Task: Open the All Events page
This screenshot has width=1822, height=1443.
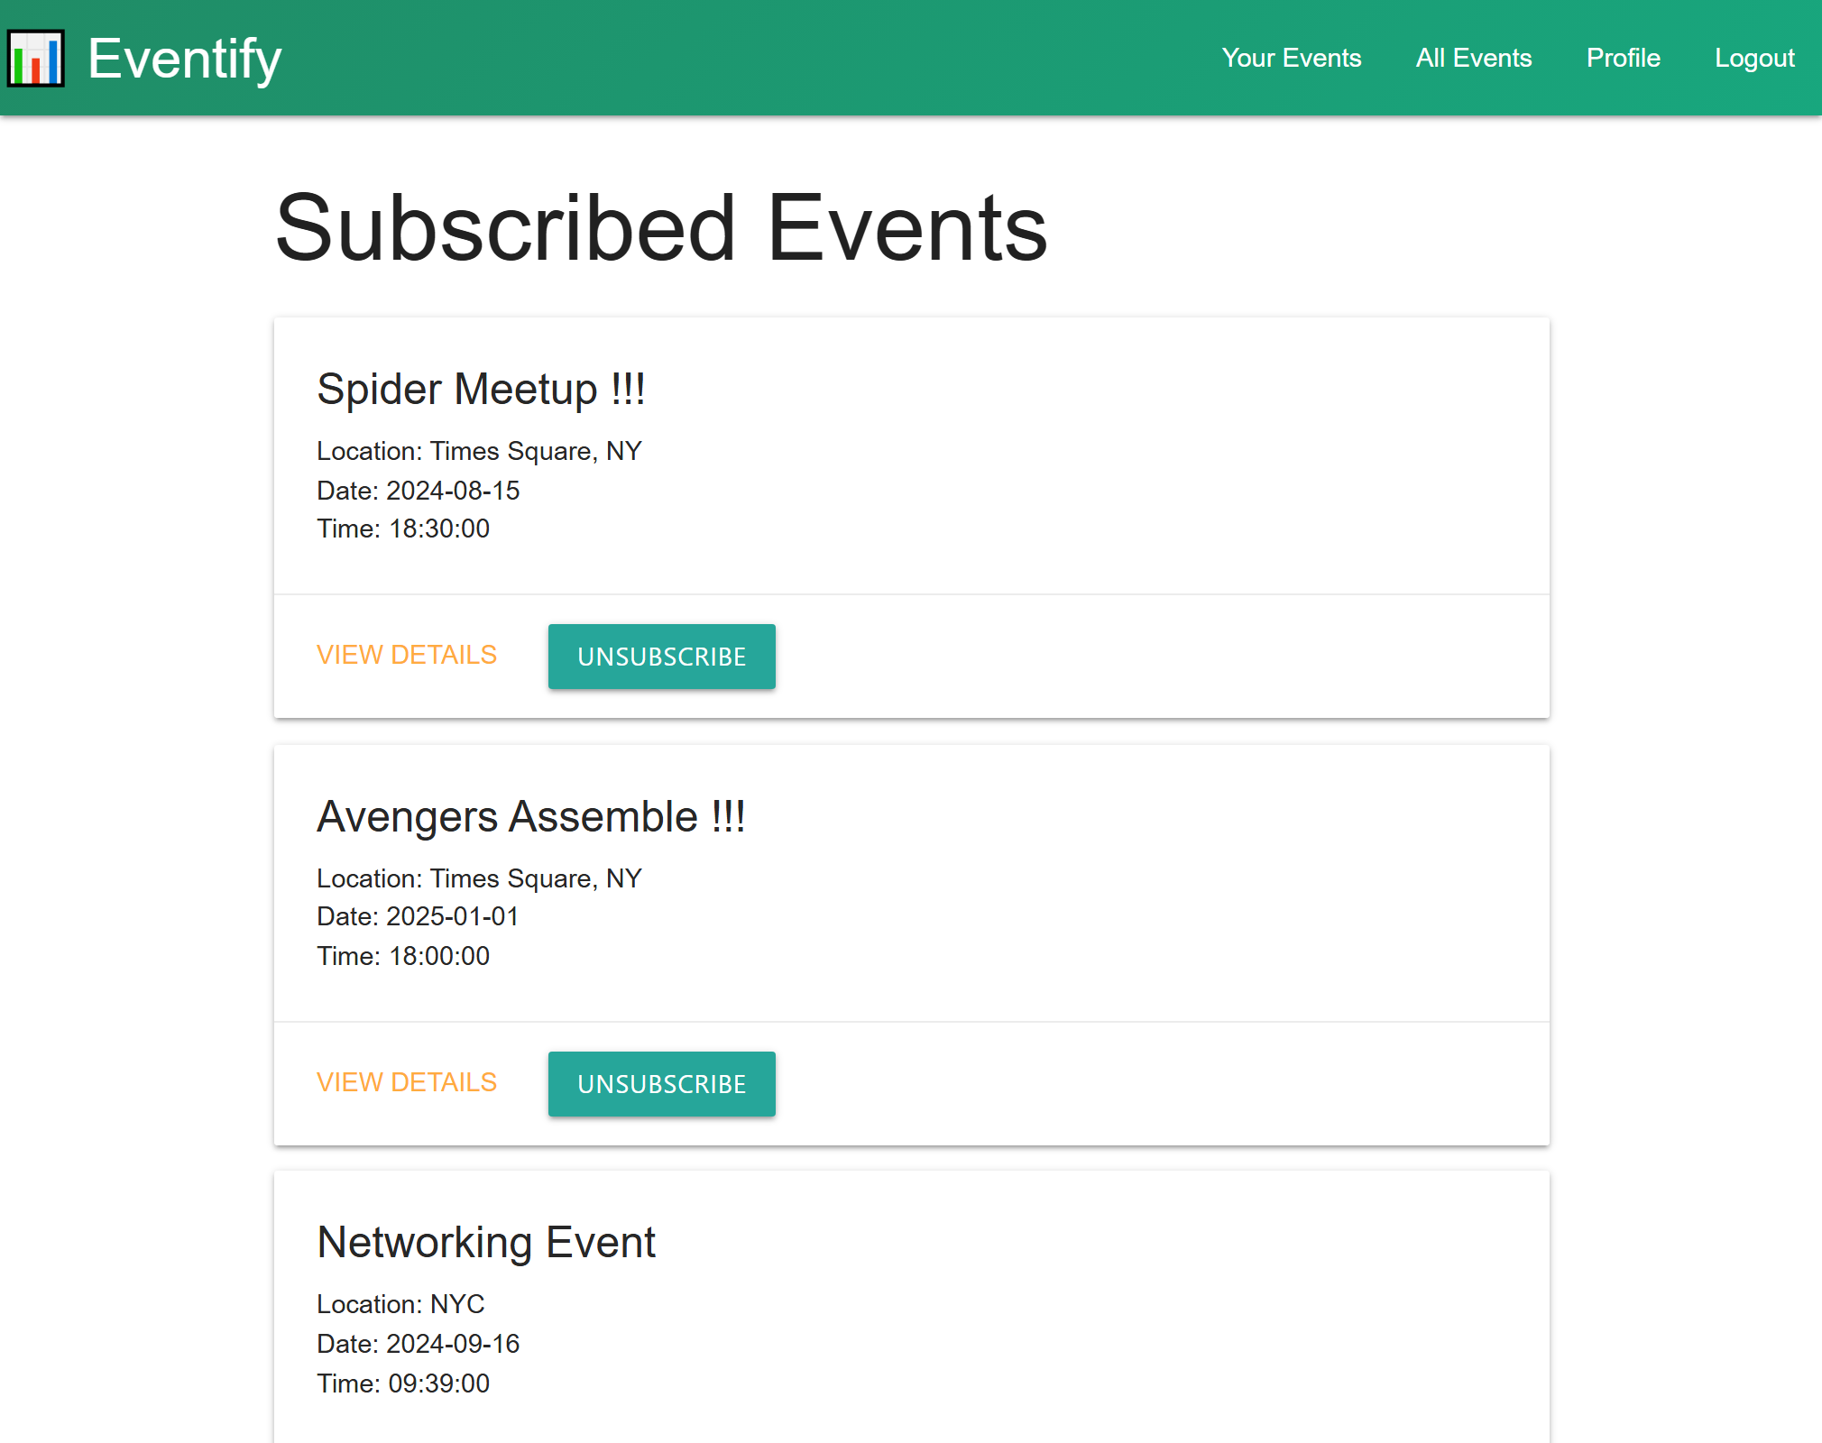Action: [1473, 58]
